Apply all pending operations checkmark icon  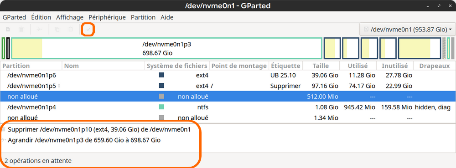[88, 29]
